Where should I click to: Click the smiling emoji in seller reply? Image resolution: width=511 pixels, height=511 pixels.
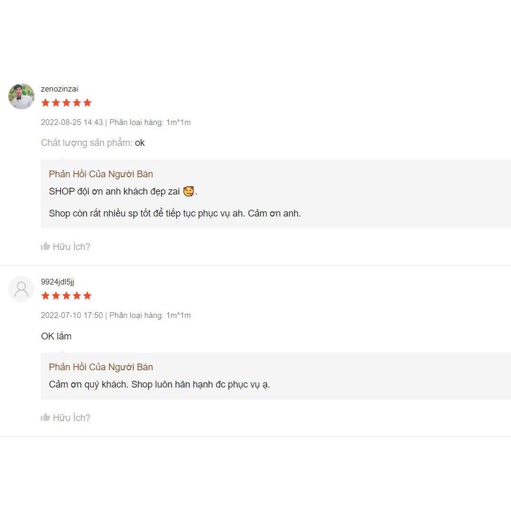pyautogui.click(x=188, y=191)
